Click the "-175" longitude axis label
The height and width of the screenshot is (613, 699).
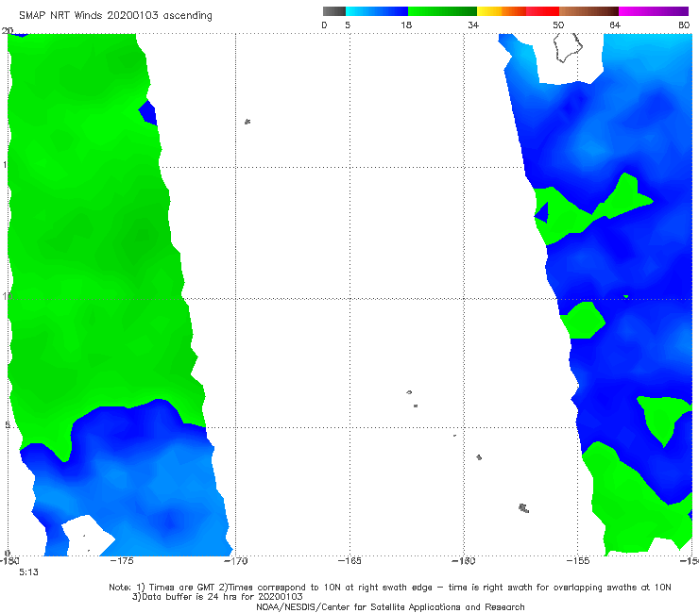click(x=122, y=561)
